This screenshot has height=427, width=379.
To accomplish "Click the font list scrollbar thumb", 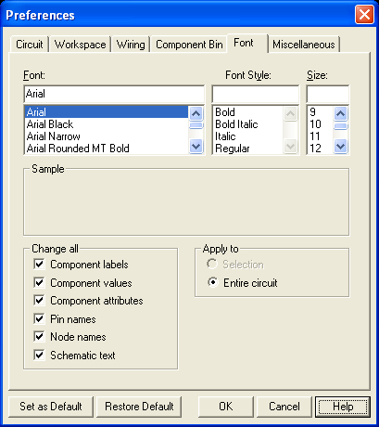I will tap(196, 125).
